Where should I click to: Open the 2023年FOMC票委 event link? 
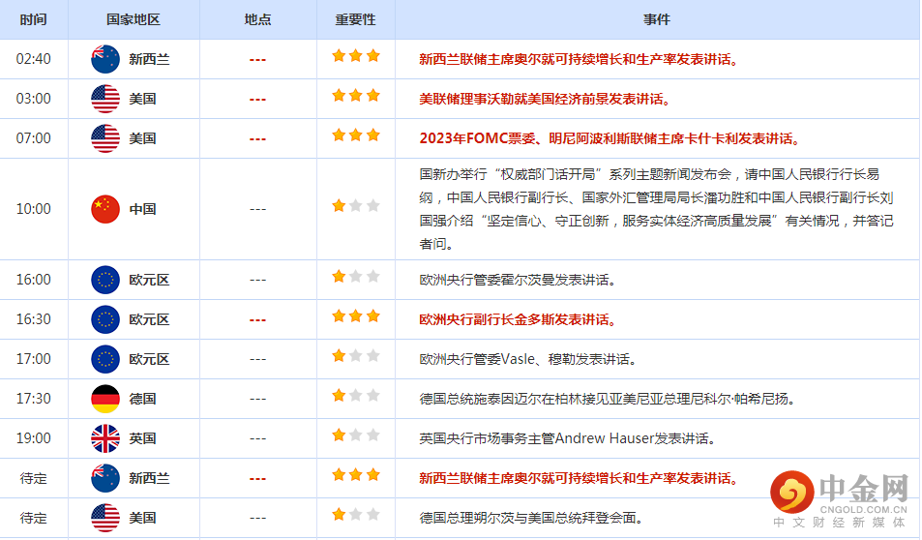pyautogui.click(x=610, y=138)
